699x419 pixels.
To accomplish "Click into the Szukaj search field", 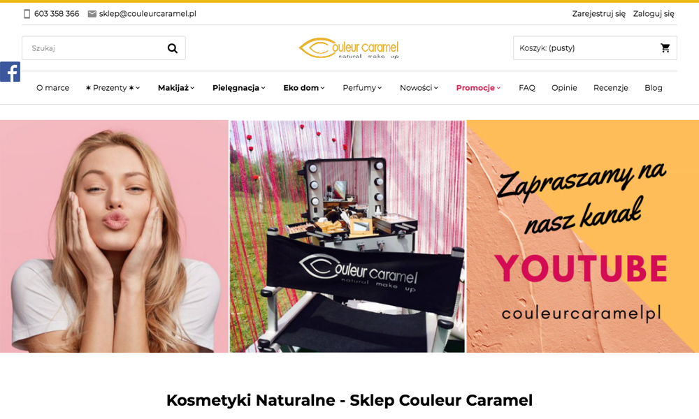I will pyautogui.click(x=94, y=48).
